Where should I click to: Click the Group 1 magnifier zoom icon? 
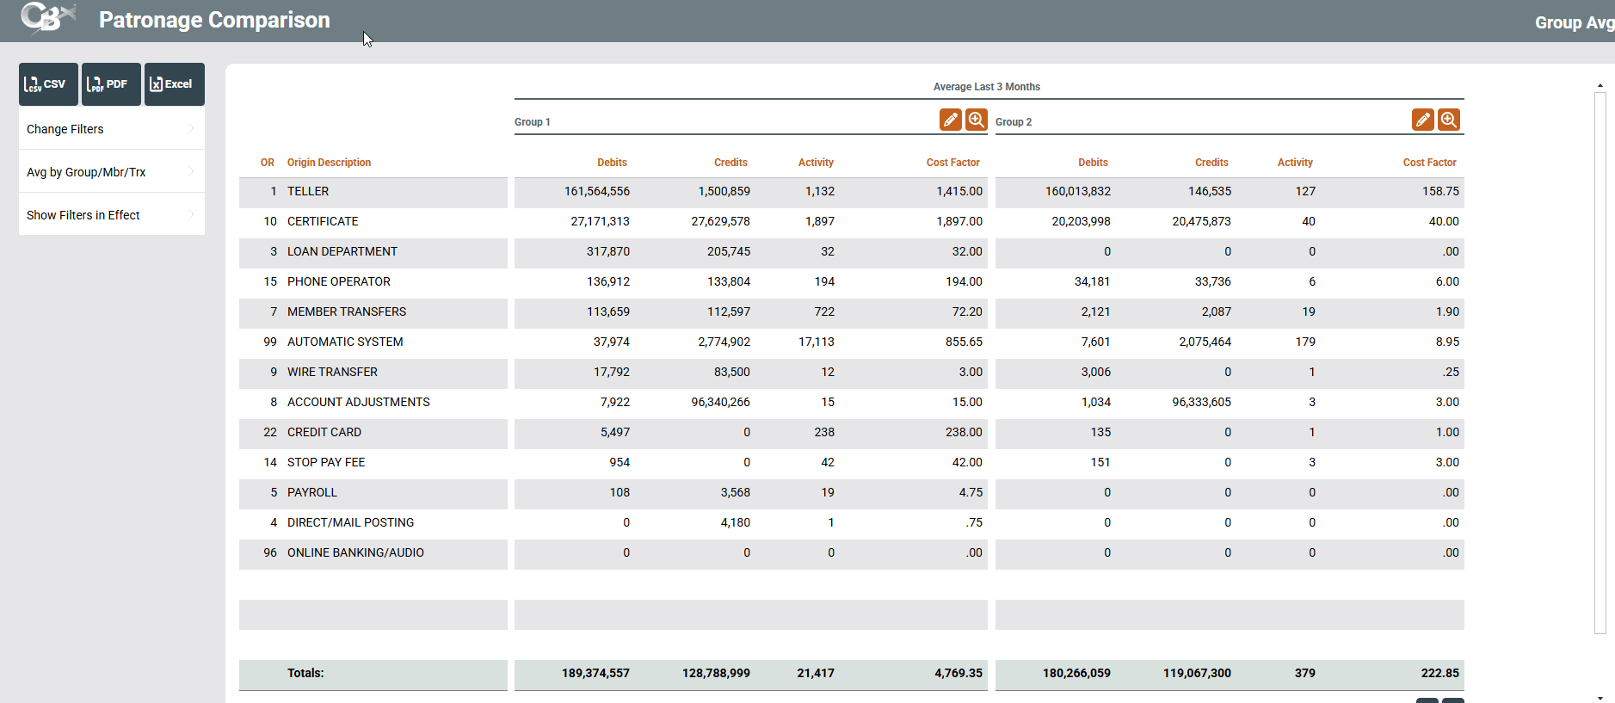976,120
